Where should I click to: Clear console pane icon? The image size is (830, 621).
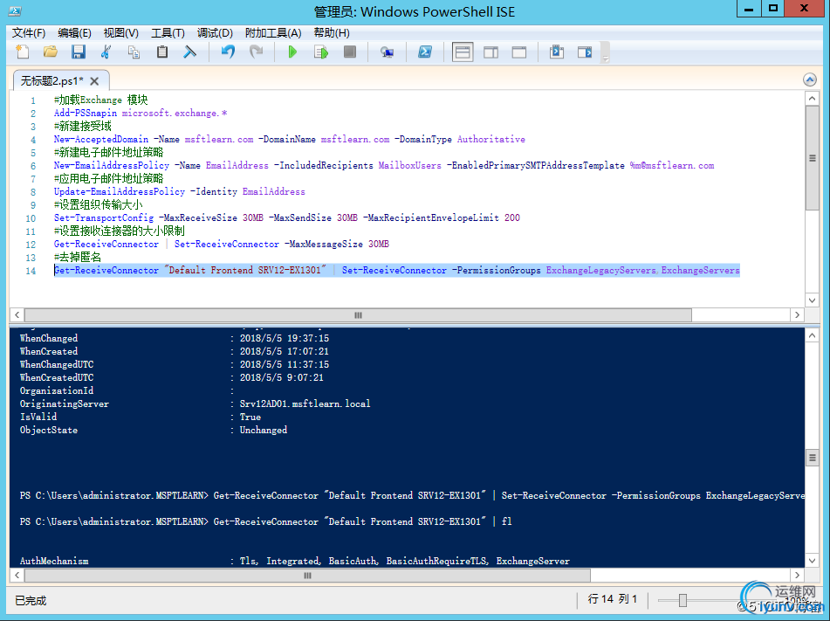(x=189, y=52)
